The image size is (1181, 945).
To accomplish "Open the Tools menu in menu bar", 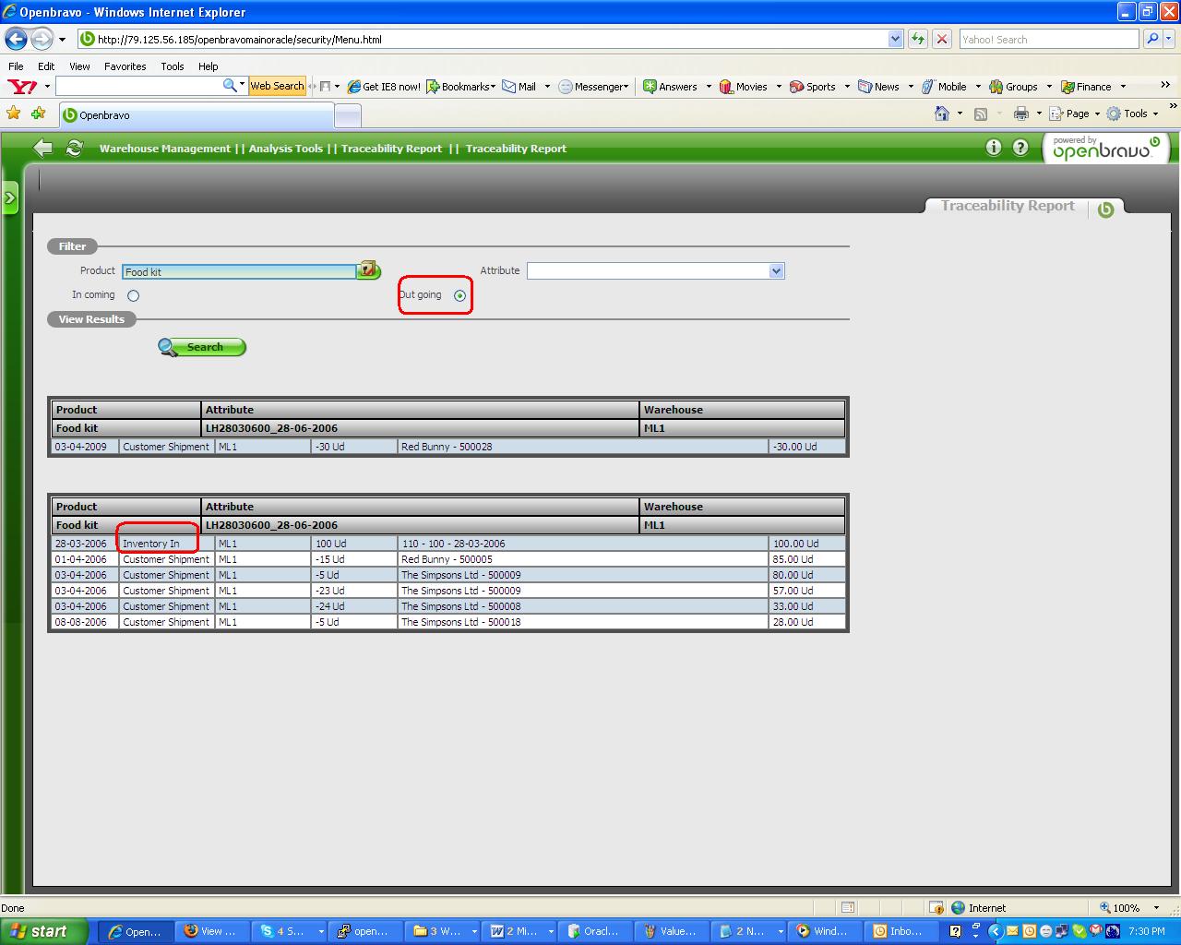I will 172,66.
